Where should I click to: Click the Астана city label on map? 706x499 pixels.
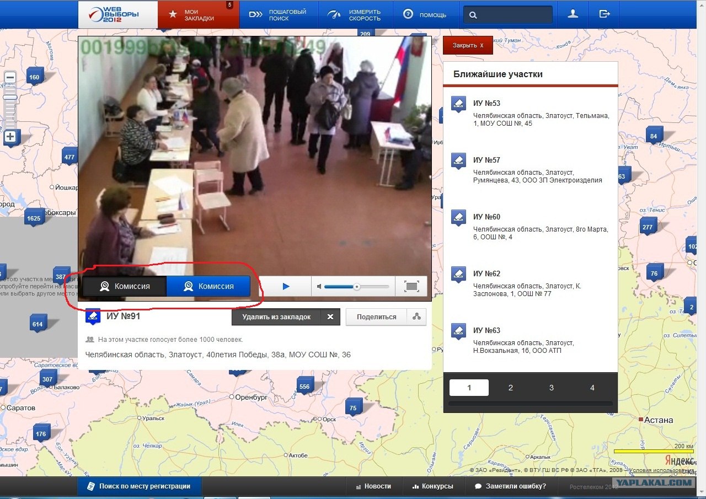[659, 420]
